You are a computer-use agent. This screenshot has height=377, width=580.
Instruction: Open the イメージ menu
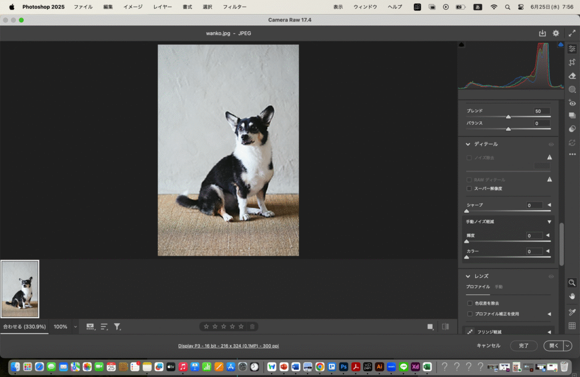click(133, 7)
